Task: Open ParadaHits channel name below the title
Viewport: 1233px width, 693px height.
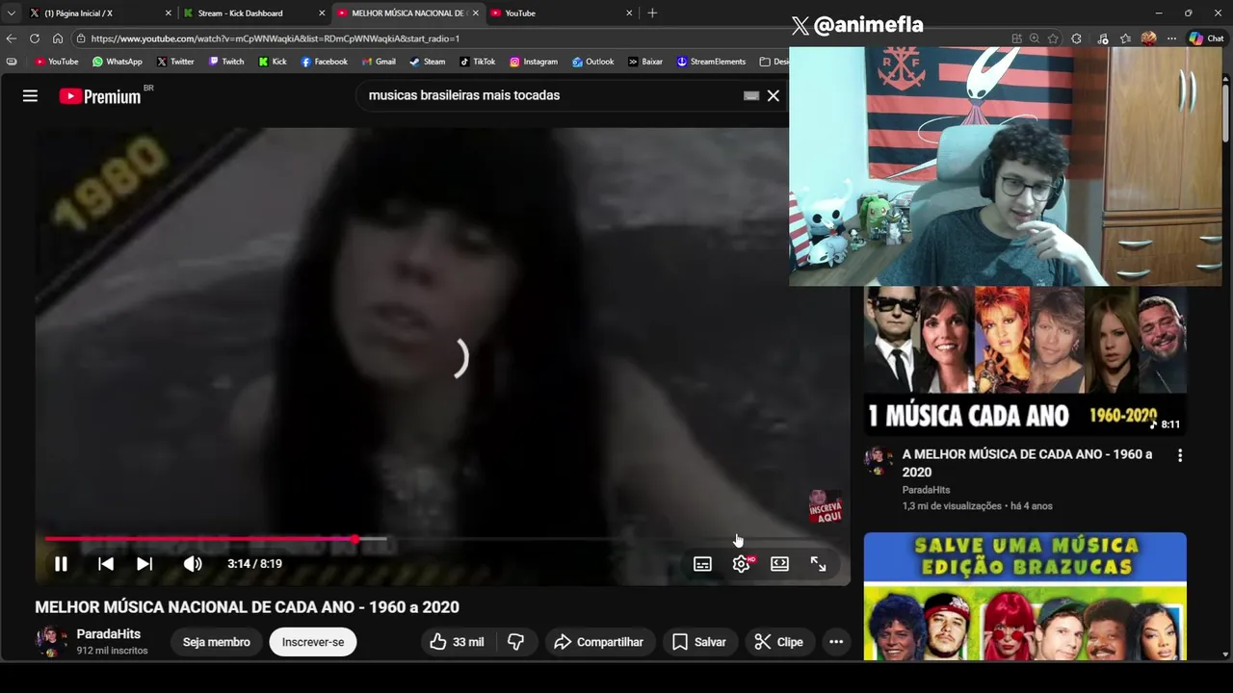Action: 109,634
